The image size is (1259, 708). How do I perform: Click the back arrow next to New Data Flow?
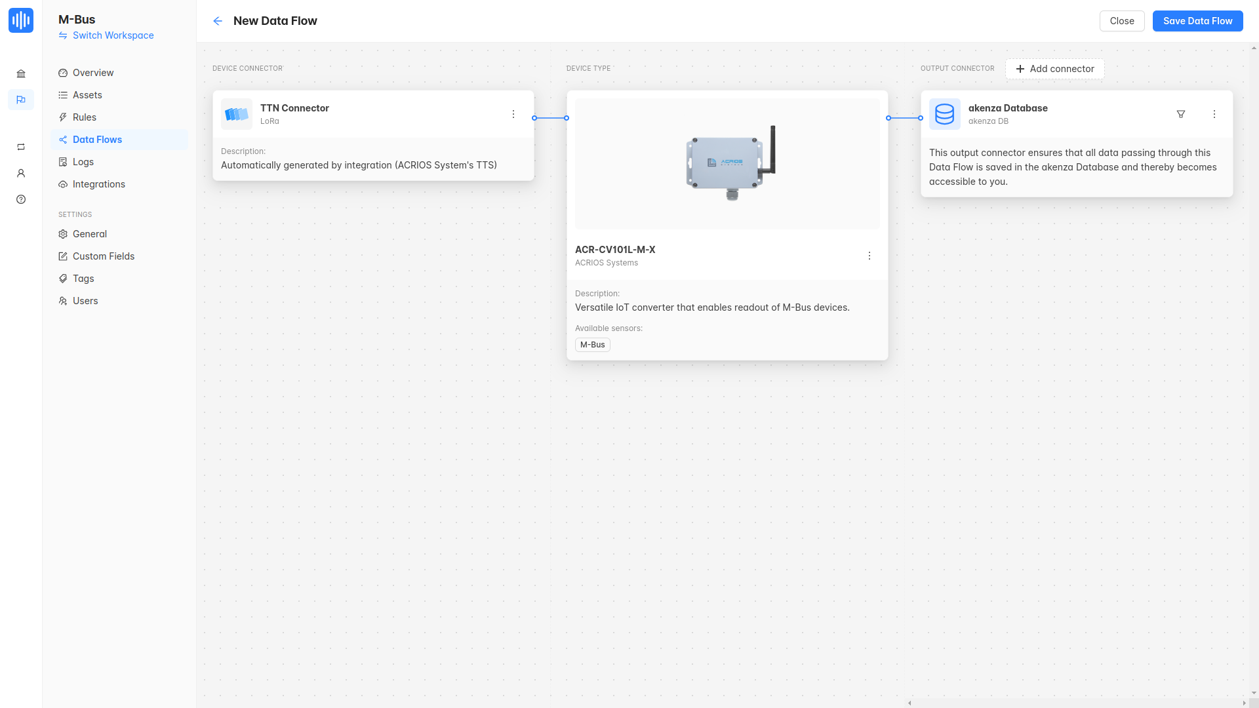tap(218, 21)
